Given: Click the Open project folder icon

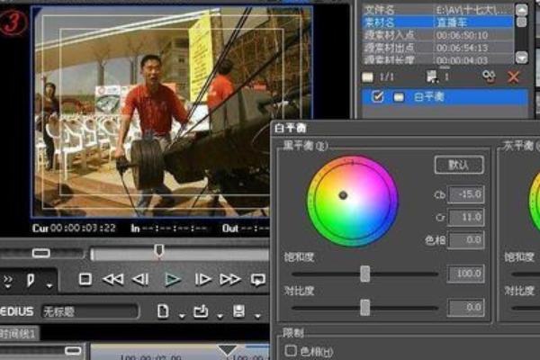Looking at the screenshot, I should coord(201,311).
